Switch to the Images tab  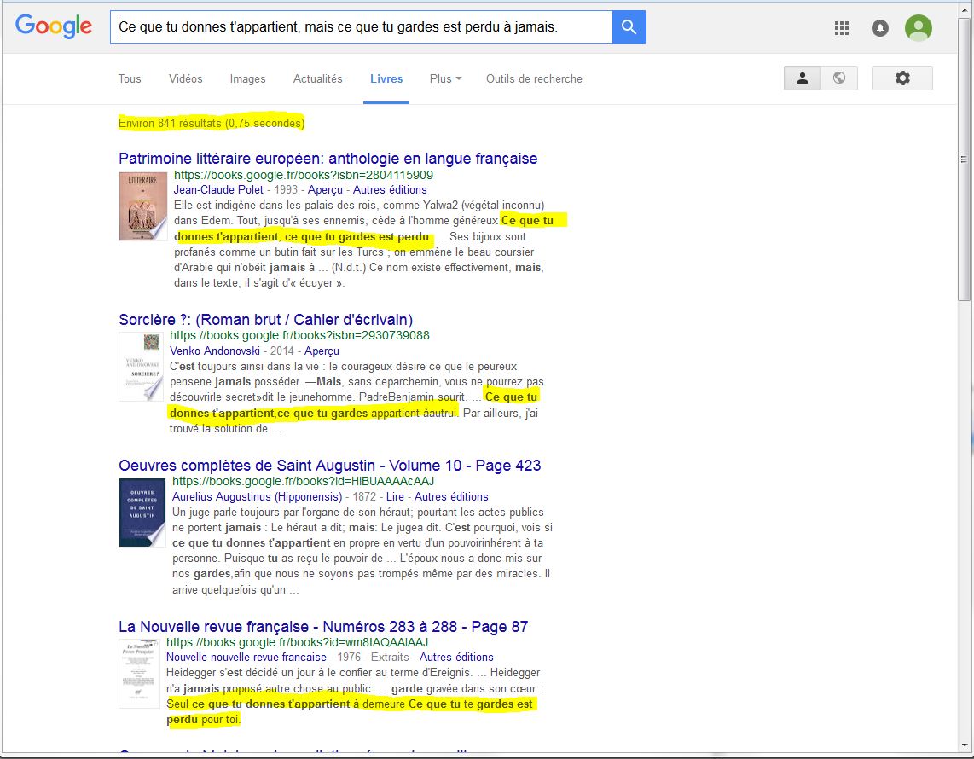click(247, 78)
